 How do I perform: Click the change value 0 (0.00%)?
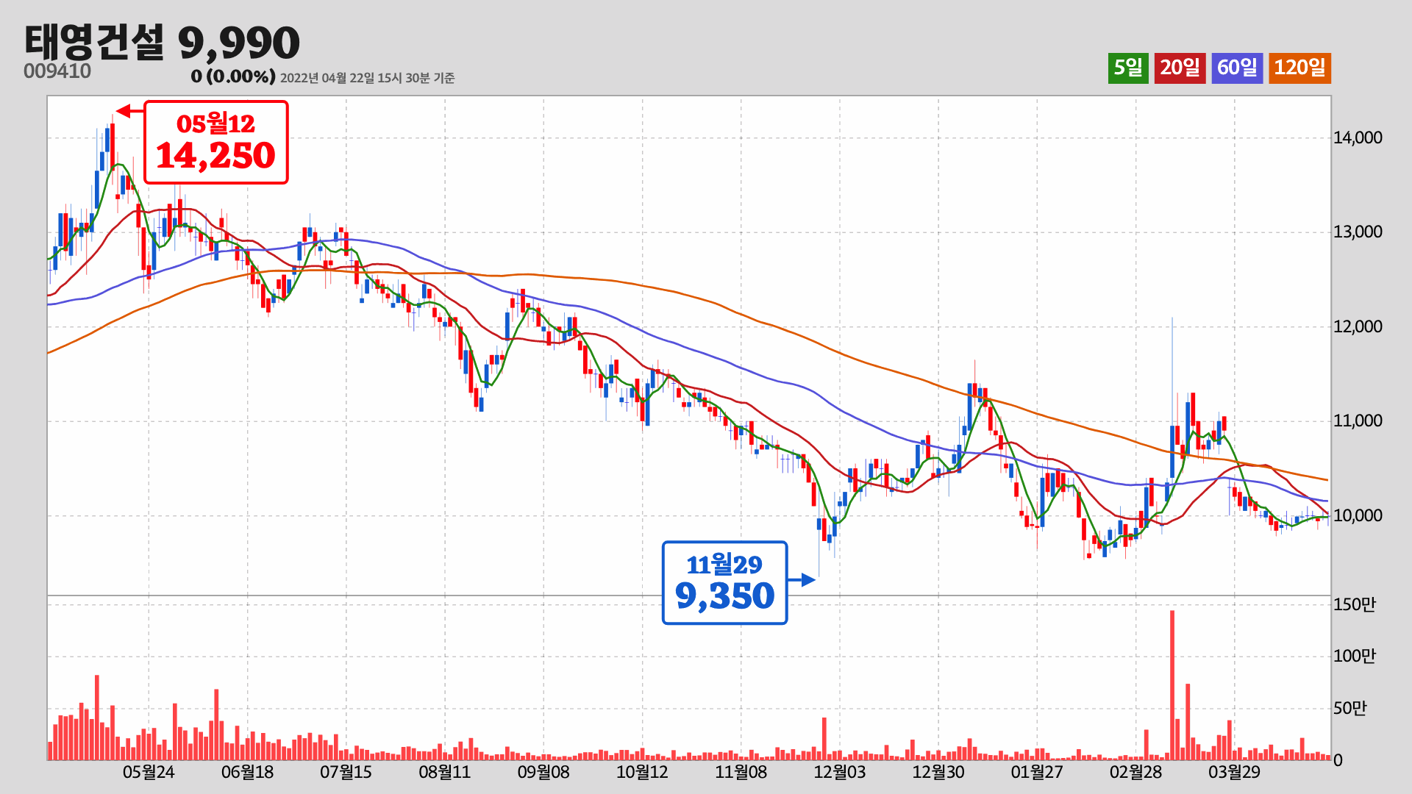(233, 76)
